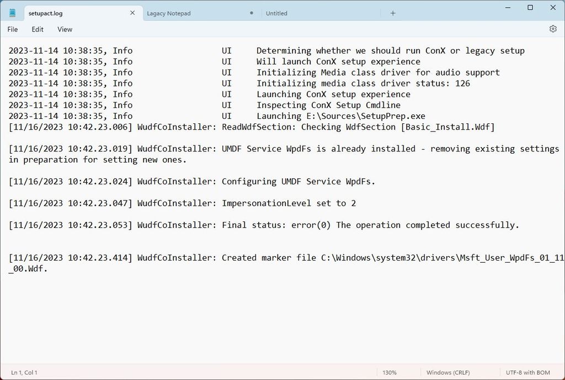Viewport: 565px width, 380px height.
Task: Open the View menu
Action: pyautogui.click(x=65, y=29)
